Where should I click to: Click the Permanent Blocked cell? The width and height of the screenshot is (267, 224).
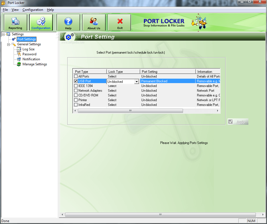click(x=154, y=81)
